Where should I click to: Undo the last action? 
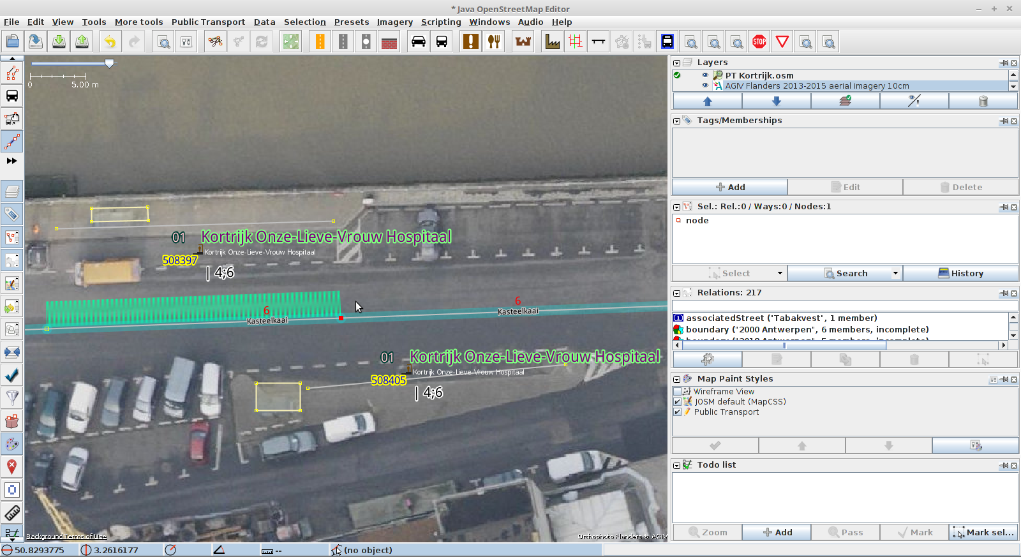(110, 42)
